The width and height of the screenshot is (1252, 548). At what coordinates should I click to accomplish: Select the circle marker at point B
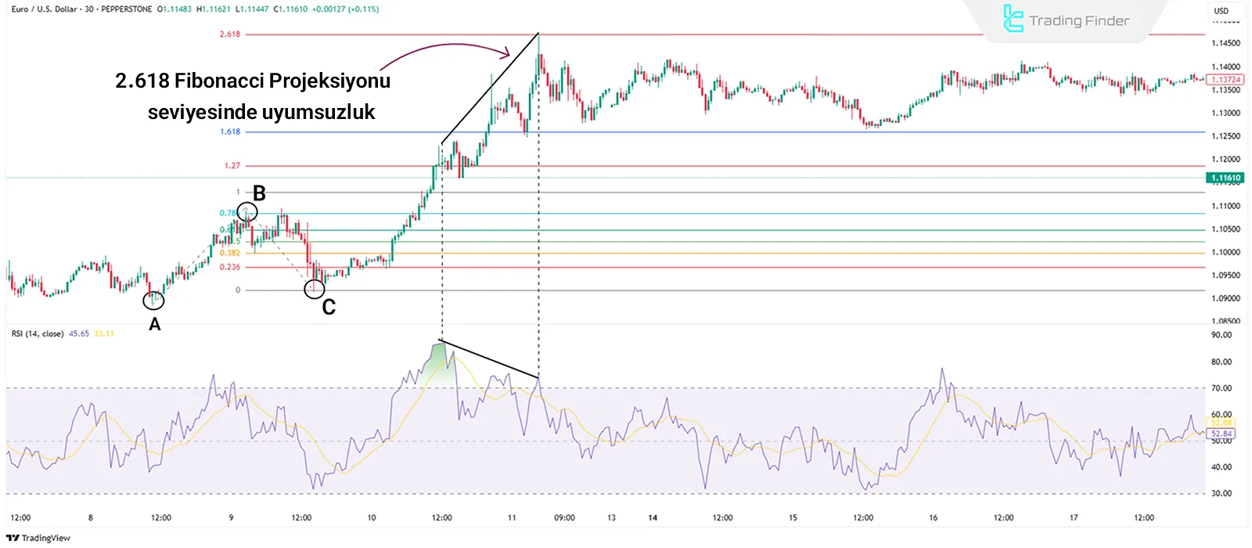click(247, 211)
